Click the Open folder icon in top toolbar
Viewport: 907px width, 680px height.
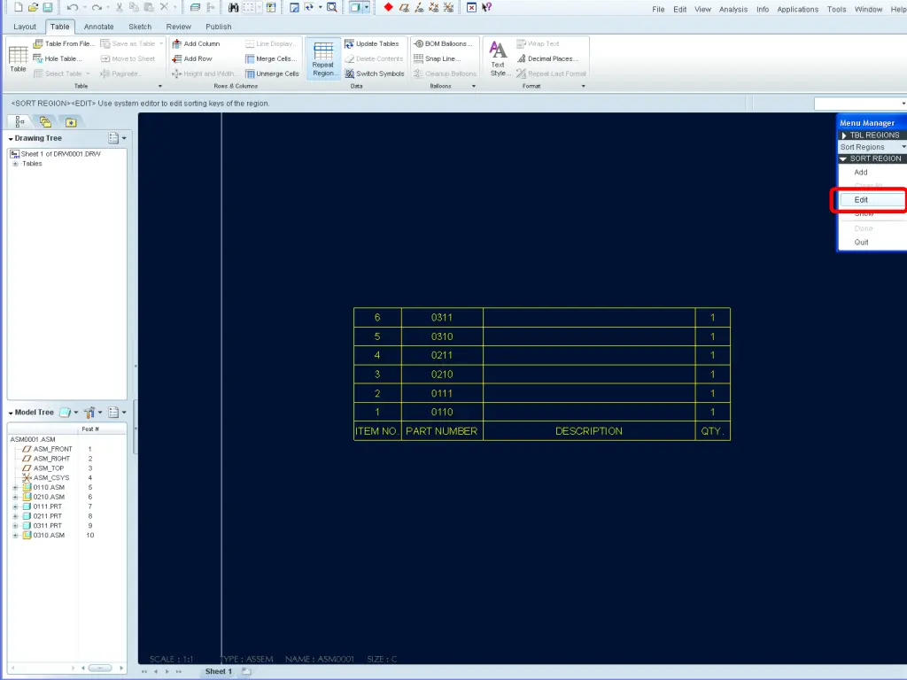33,7
